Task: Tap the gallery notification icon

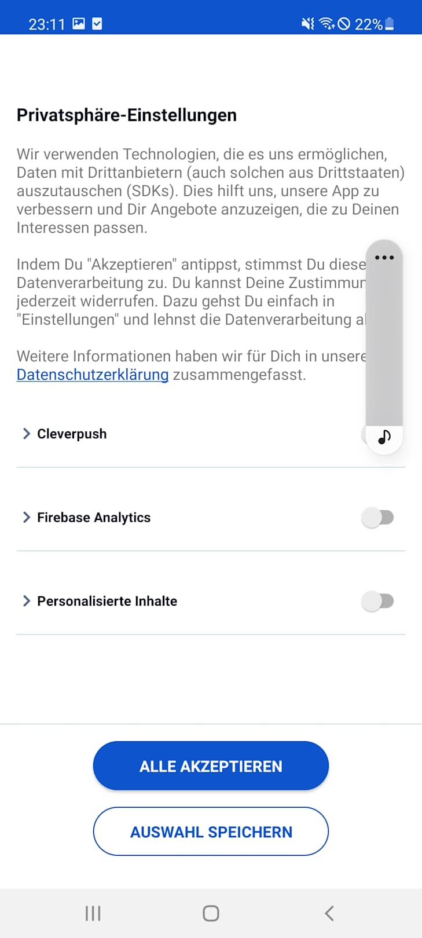Action: click(x=79, y=24)
